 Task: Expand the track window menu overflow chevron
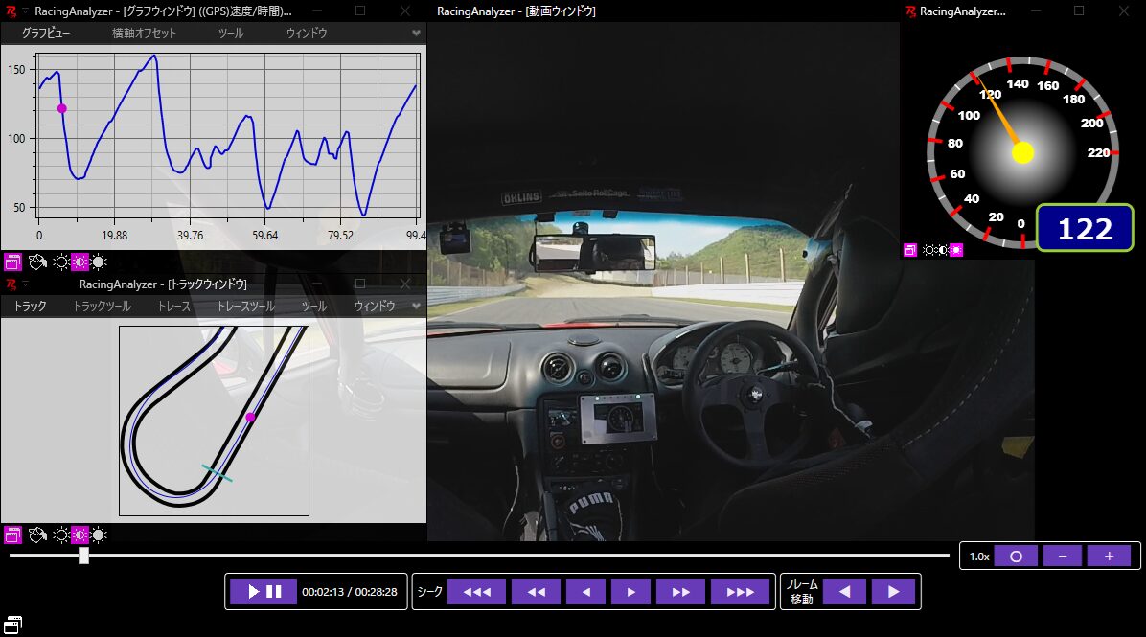tap(416, 307)
